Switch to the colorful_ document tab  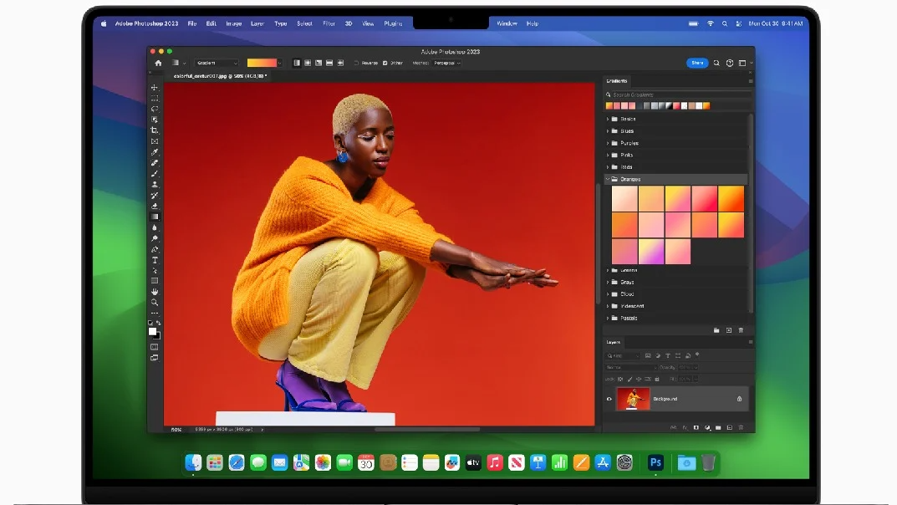coord(220,76)
